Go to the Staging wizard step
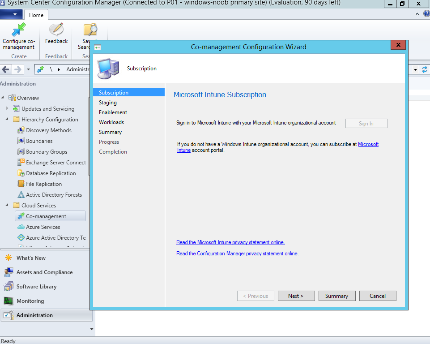Screen dimensions: 430x344 point(108,103)
